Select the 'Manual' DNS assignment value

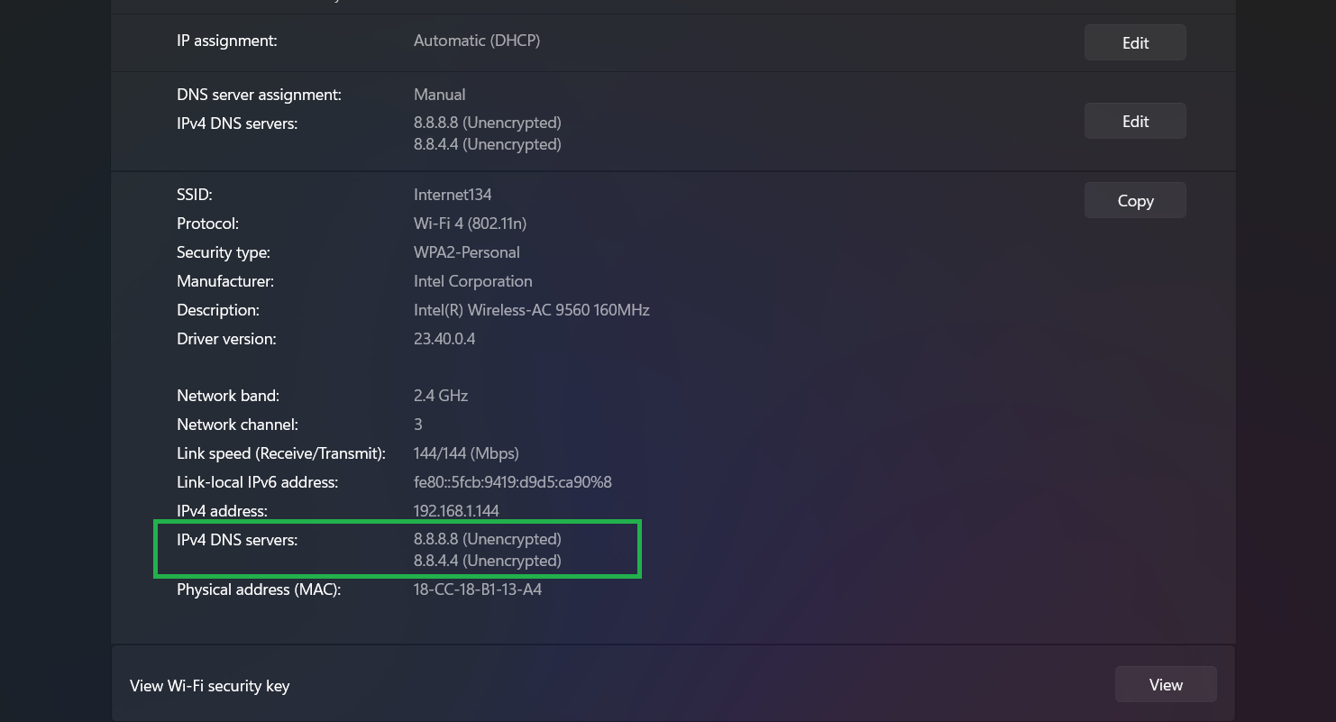pos(440,95)
